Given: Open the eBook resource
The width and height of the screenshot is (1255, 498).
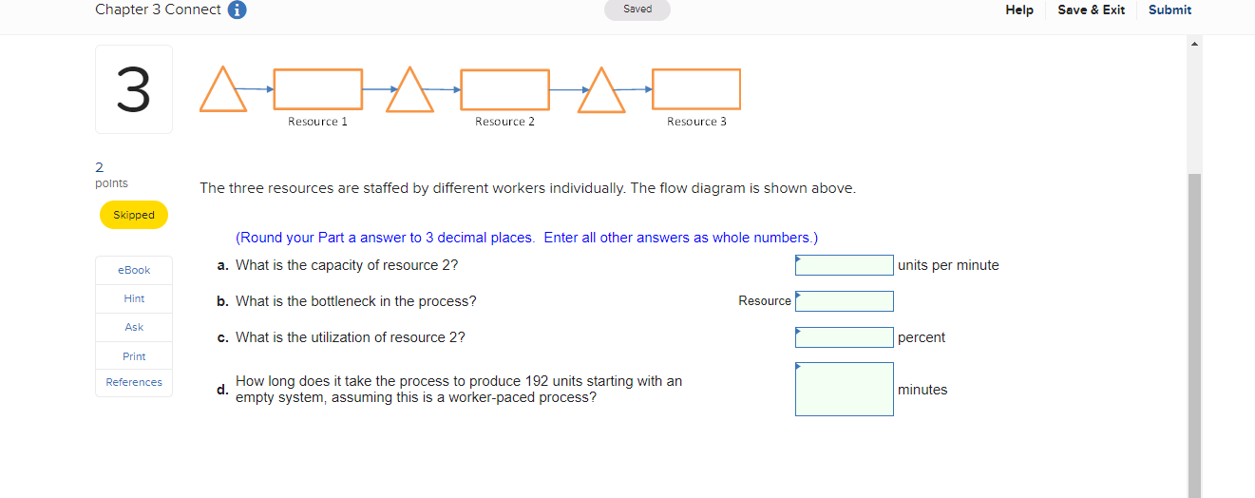Looking at the screenshot, I should (134, 270).
